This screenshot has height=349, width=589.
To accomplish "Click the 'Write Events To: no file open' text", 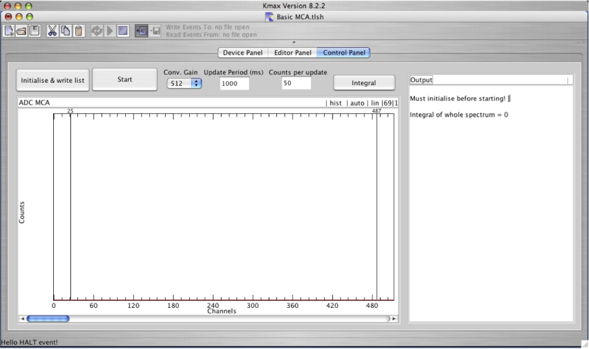I will (x=207, y=27).
